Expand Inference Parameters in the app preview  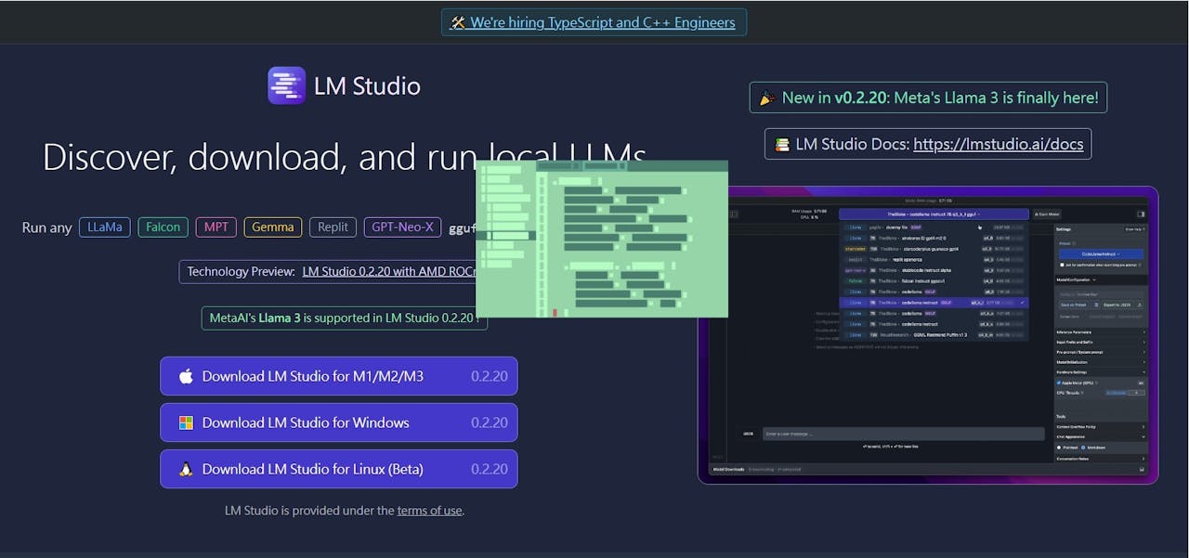coord(1101,331)
